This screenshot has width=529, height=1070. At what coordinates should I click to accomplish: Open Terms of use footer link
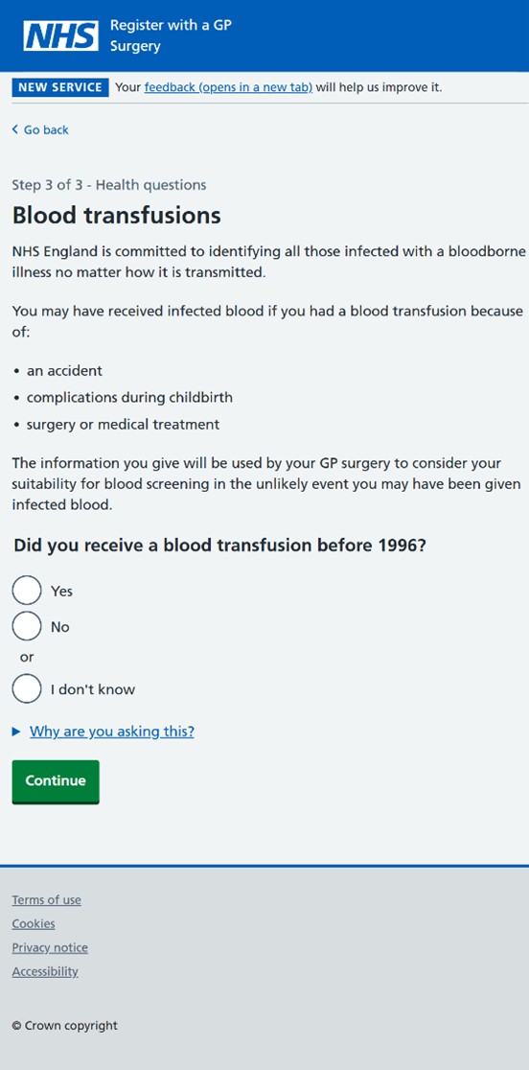coord(46,900)
